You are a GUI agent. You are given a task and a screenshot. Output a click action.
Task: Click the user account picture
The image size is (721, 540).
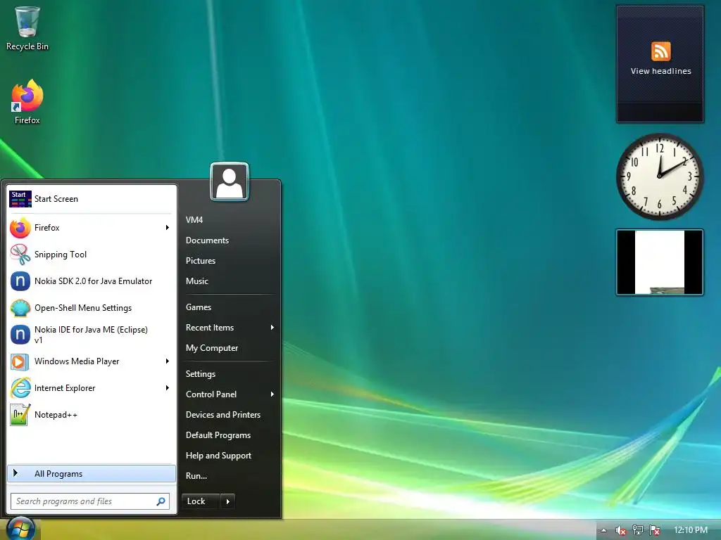[230, 182]
